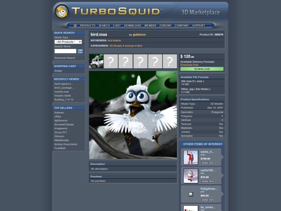Select the second placeholder question-mark thumbnail
The height and width of the screenshot is (211, 281).
tap(111, 61)
